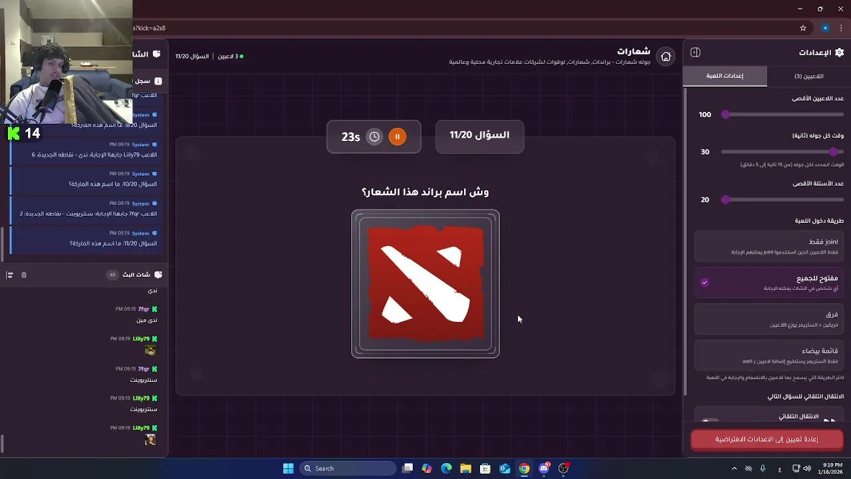
Task: Click the Dota 2 logo image
Action: coord(425,284)
